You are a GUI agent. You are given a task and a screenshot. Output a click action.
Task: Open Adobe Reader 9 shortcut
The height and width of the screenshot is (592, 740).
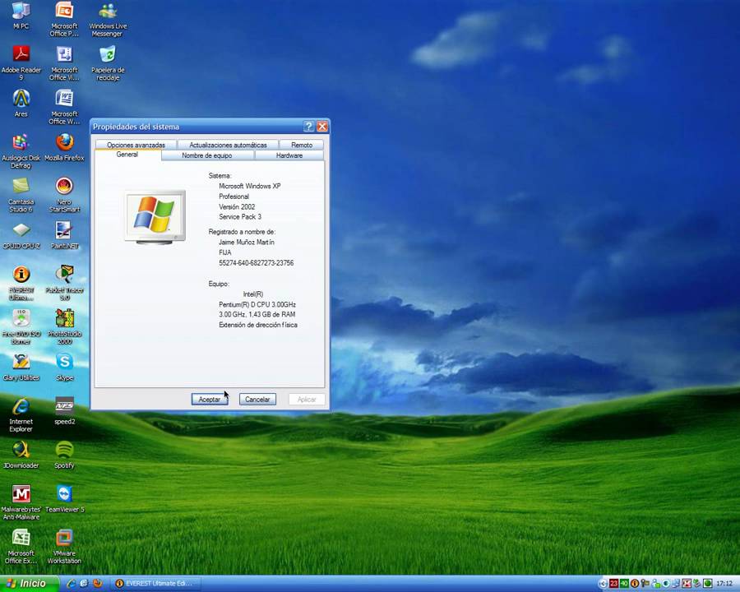click(21, 62)
